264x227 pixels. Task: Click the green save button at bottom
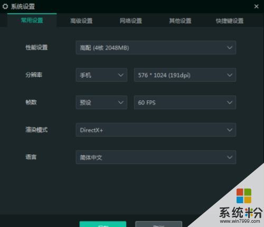click(103, 224)
